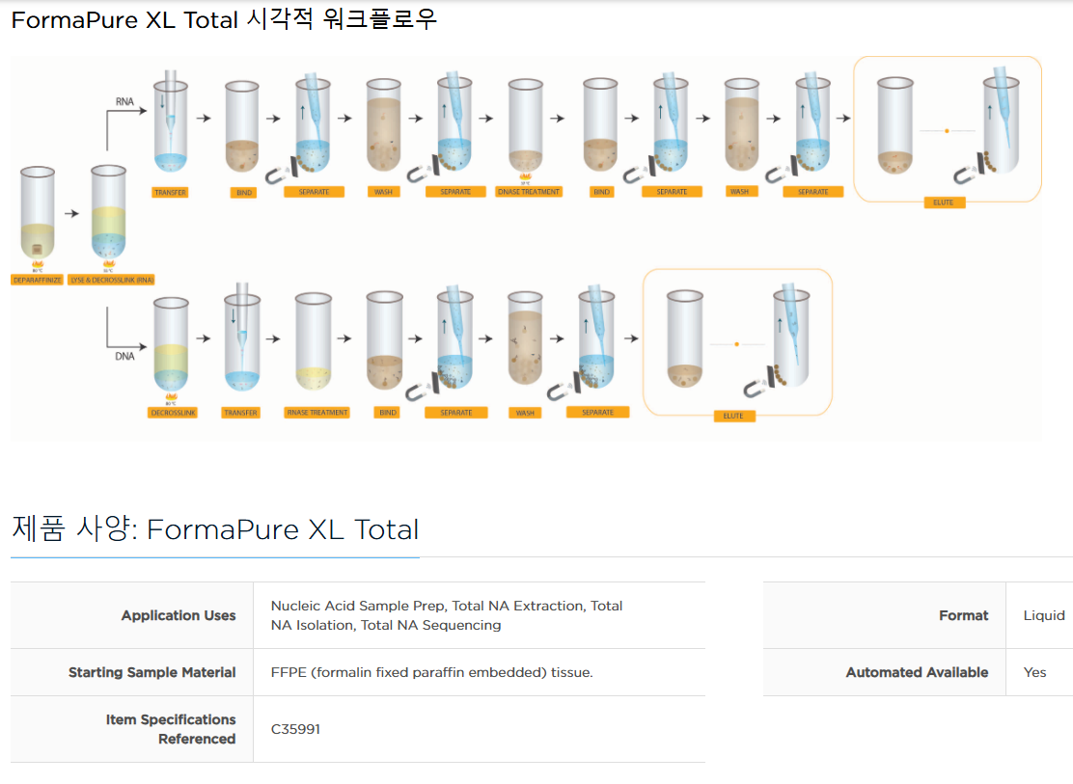The image size is (1073, 784).
Task: Click the tube illustration above RNASE TREATMENT
Action: [314, 341]
